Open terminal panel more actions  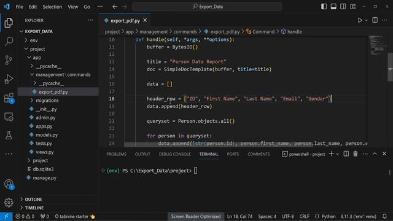point(365,154)
